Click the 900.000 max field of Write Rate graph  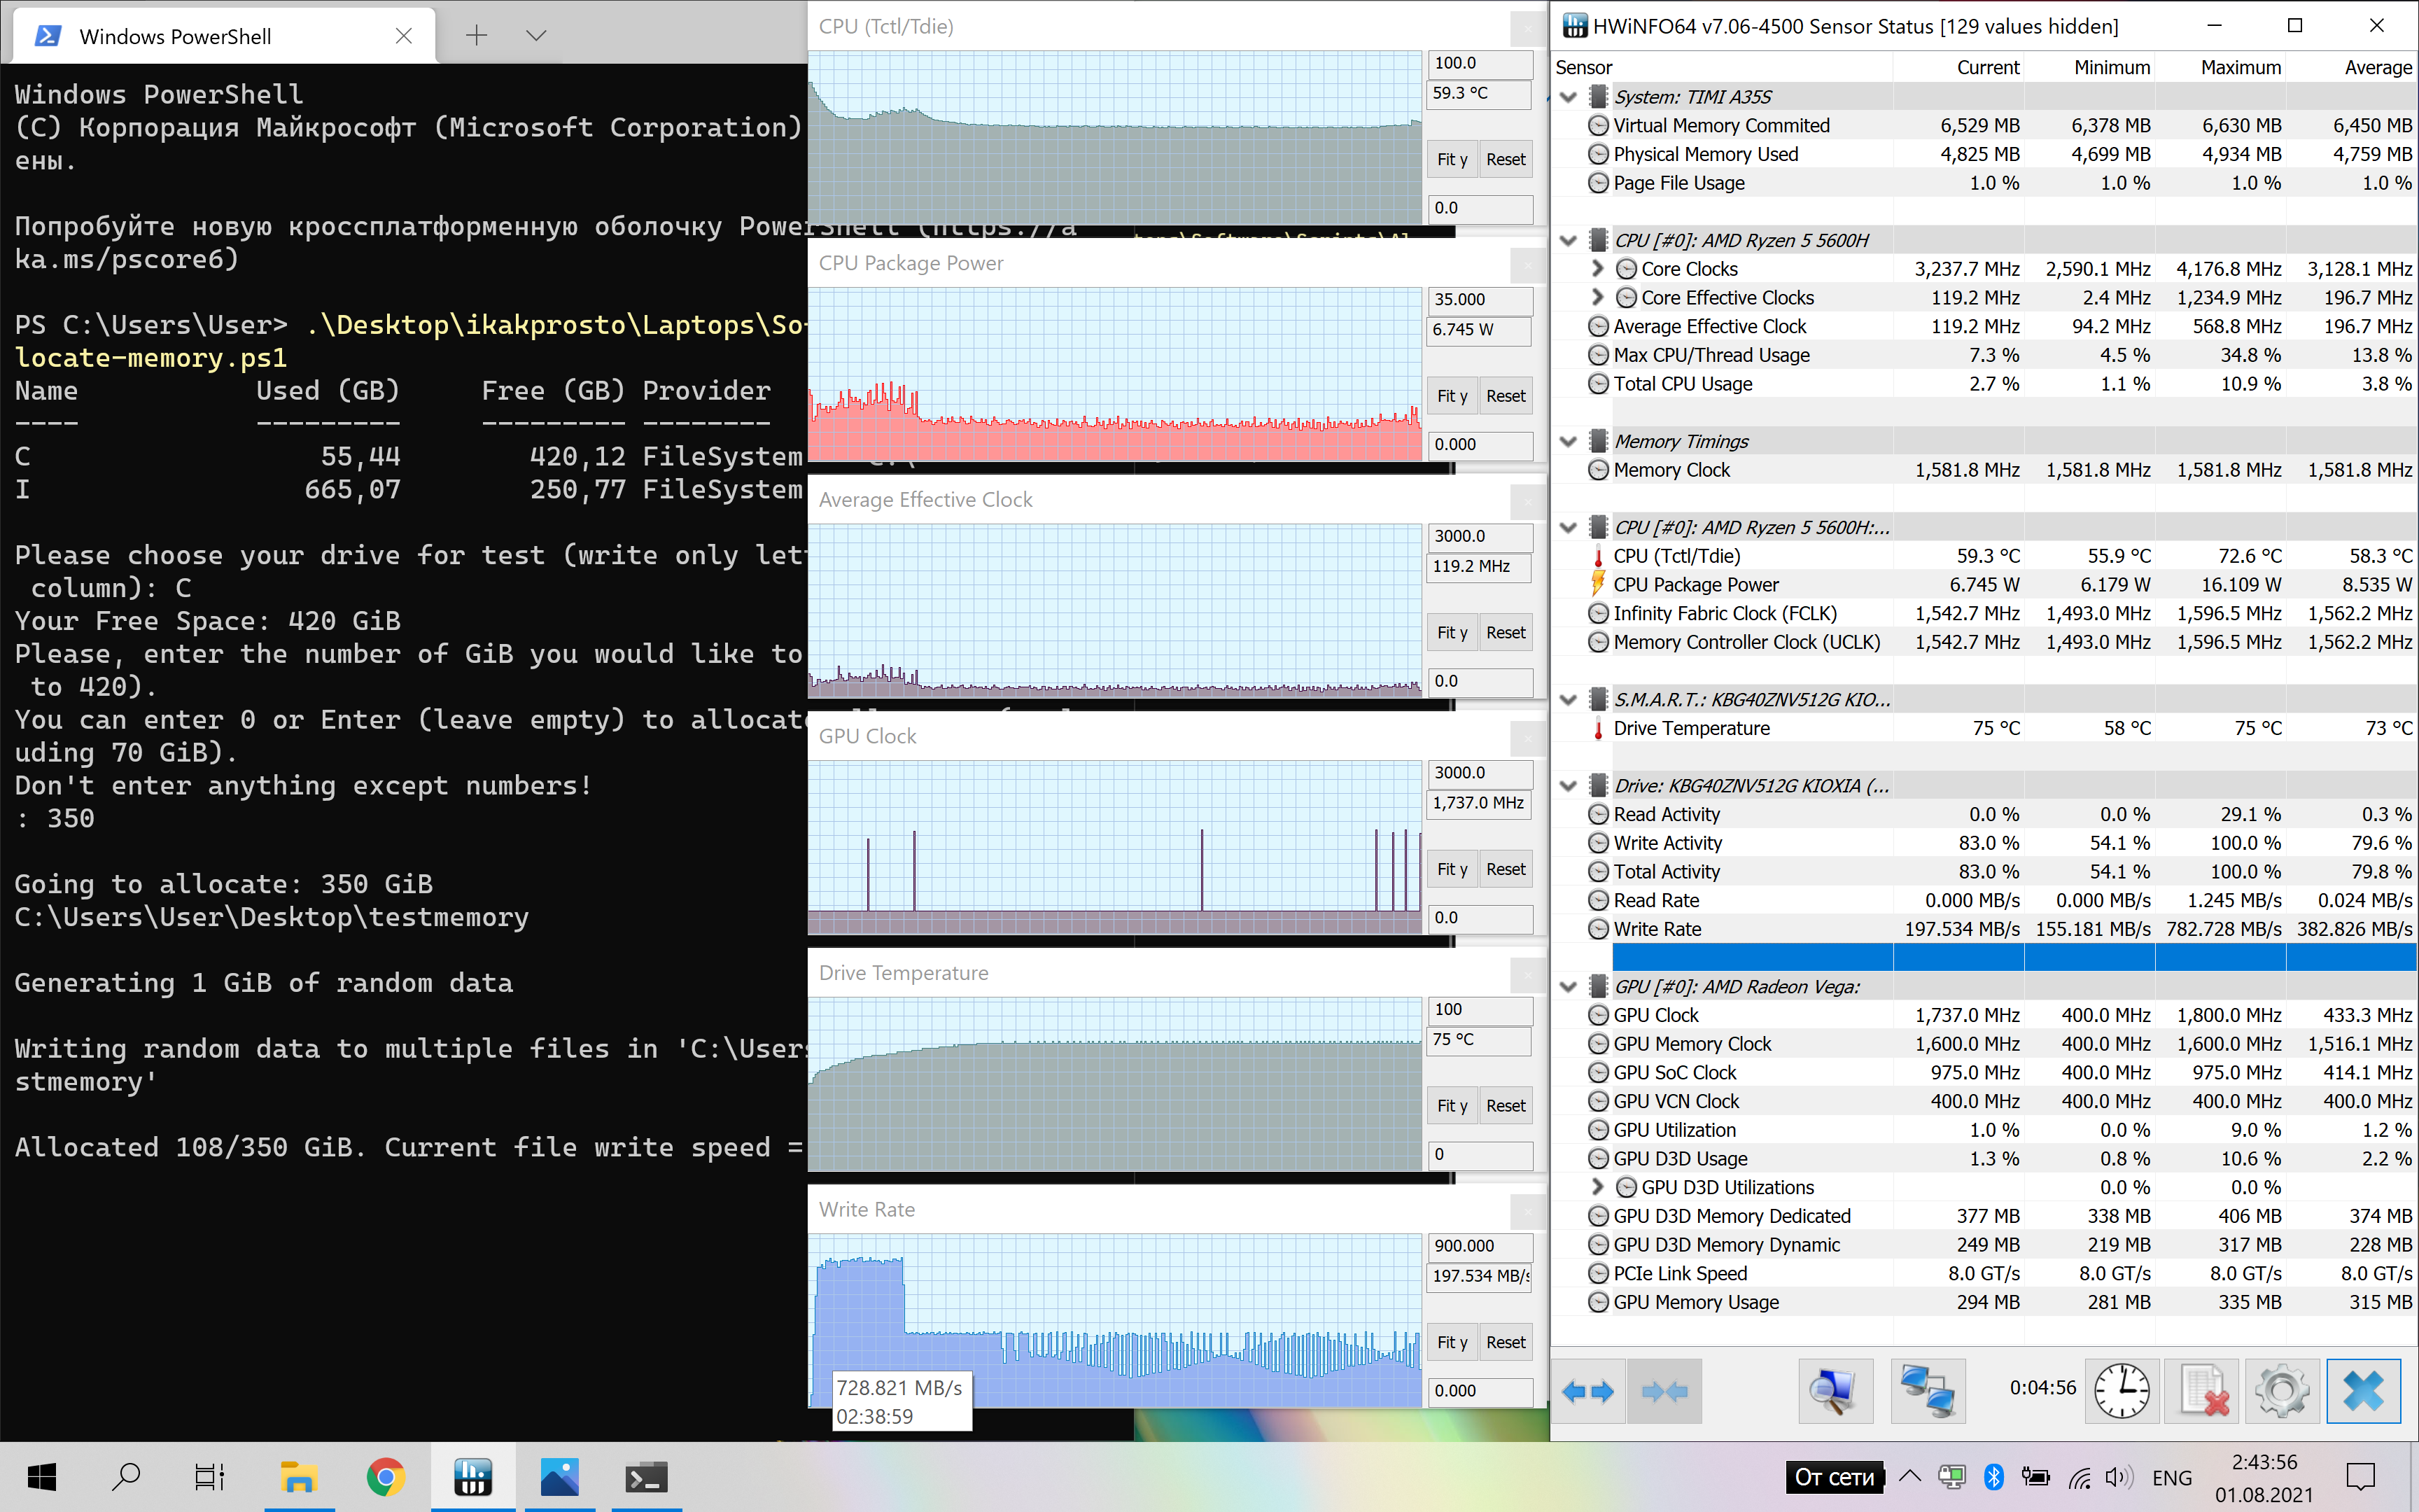1480,1246
